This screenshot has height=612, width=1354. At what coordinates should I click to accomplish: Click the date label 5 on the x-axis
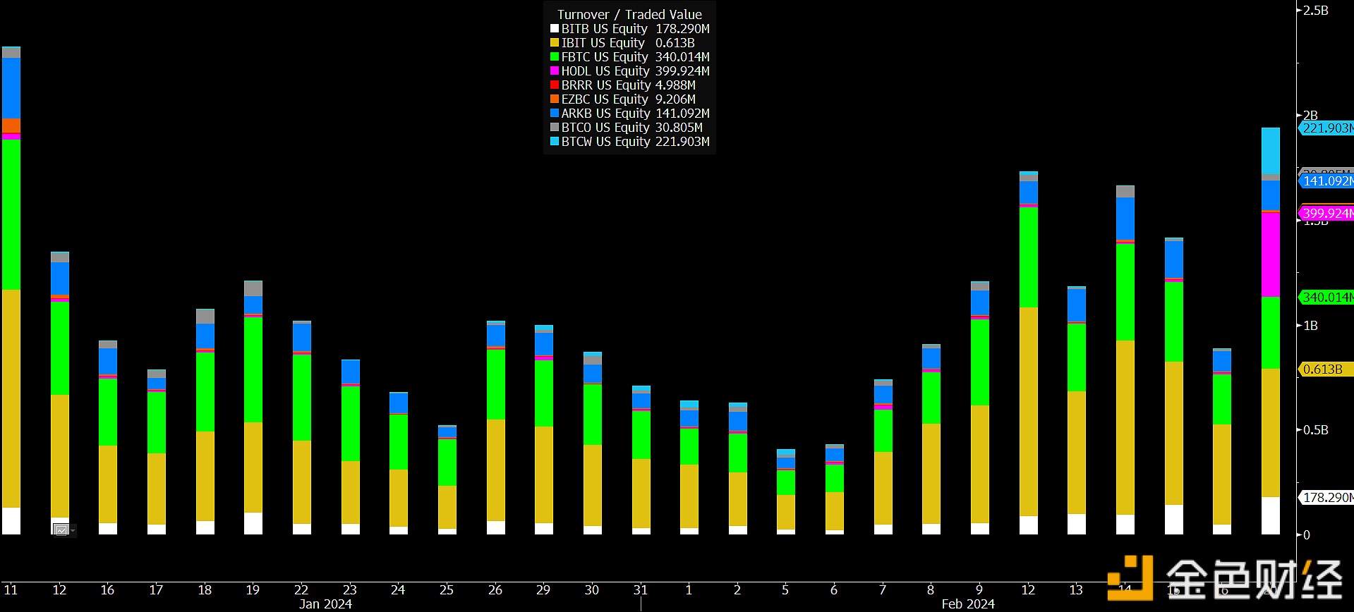(785, 590)
